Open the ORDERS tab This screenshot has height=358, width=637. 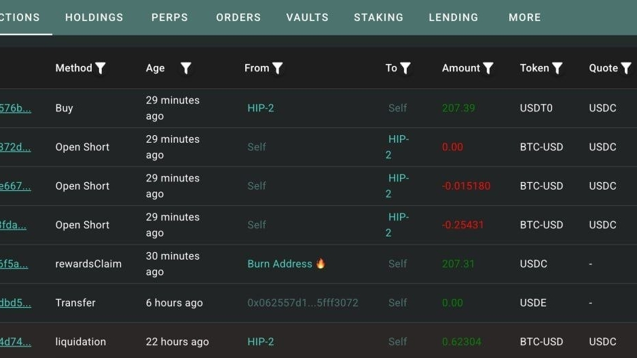click(x=238, y=18)
